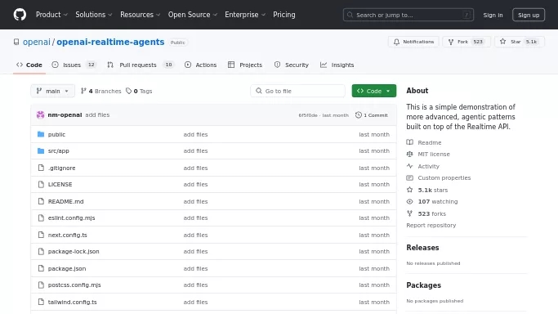This screenshot has width=558, height=314.
Task: Open the Custom properties link
Action: [444, 177]
